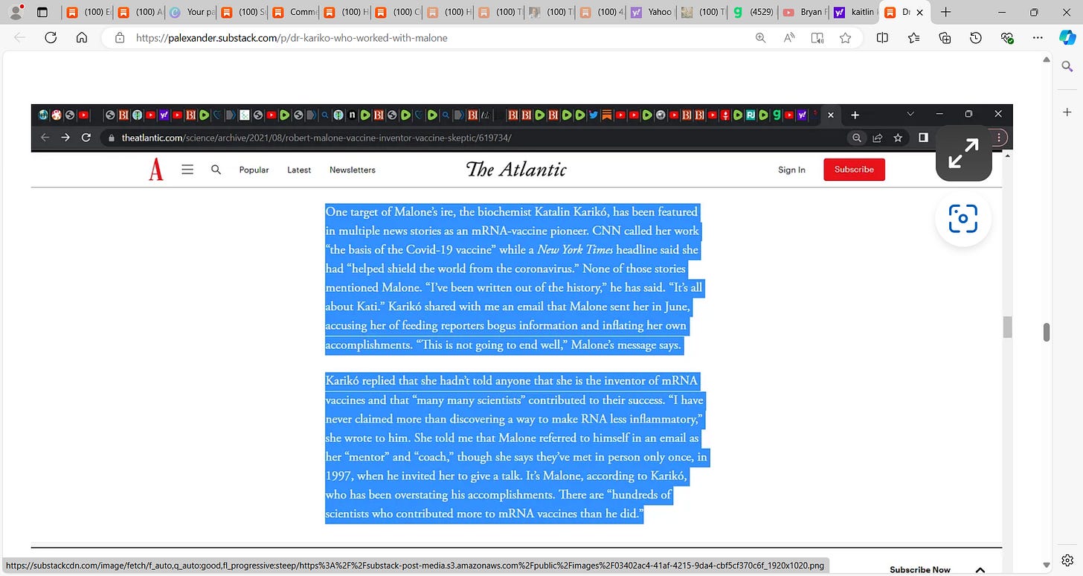Click the share icon in Chrome address bar

878,138
